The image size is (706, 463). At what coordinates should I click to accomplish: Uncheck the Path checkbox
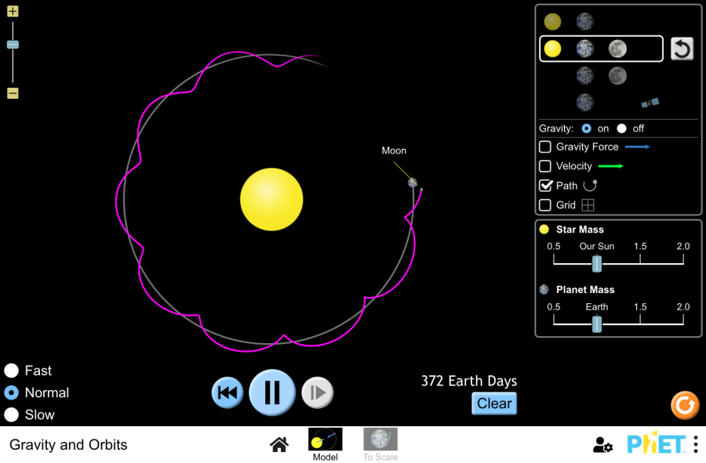tap(545, 186)
